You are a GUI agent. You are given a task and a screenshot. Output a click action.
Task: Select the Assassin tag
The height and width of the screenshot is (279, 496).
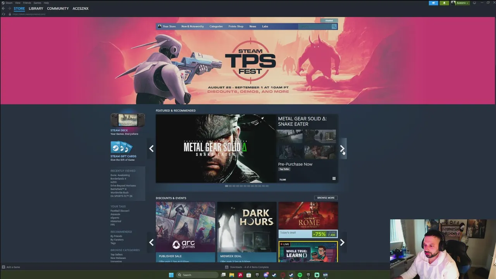(x=115, y=214)
